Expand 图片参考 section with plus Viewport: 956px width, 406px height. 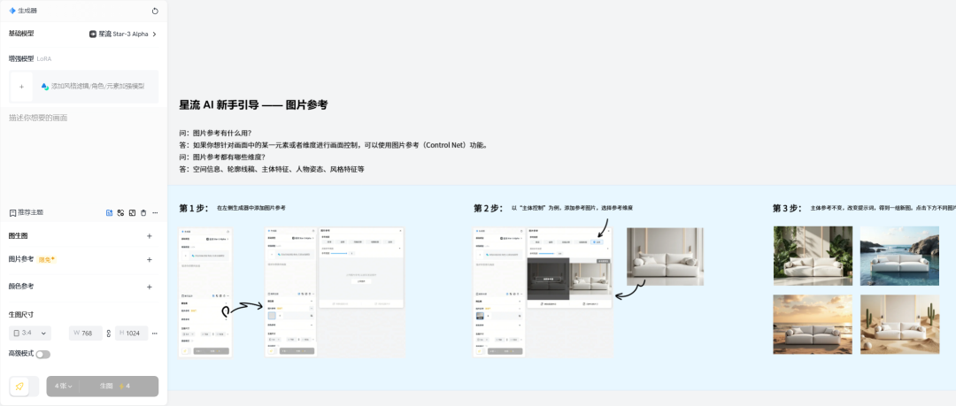pyautogui.click(x=150, y=260)
